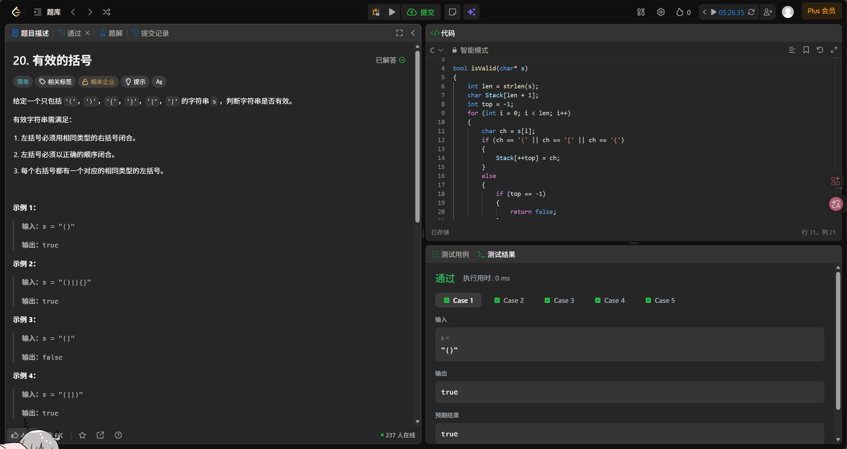Click the run code play icon
Screen dimensions: 847x449
pos(392,12)
